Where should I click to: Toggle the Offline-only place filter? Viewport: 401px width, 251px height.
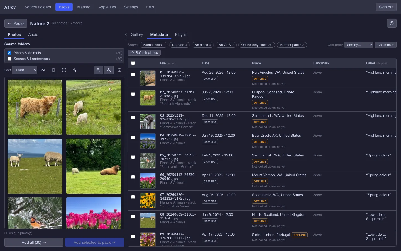click(257, 45)
